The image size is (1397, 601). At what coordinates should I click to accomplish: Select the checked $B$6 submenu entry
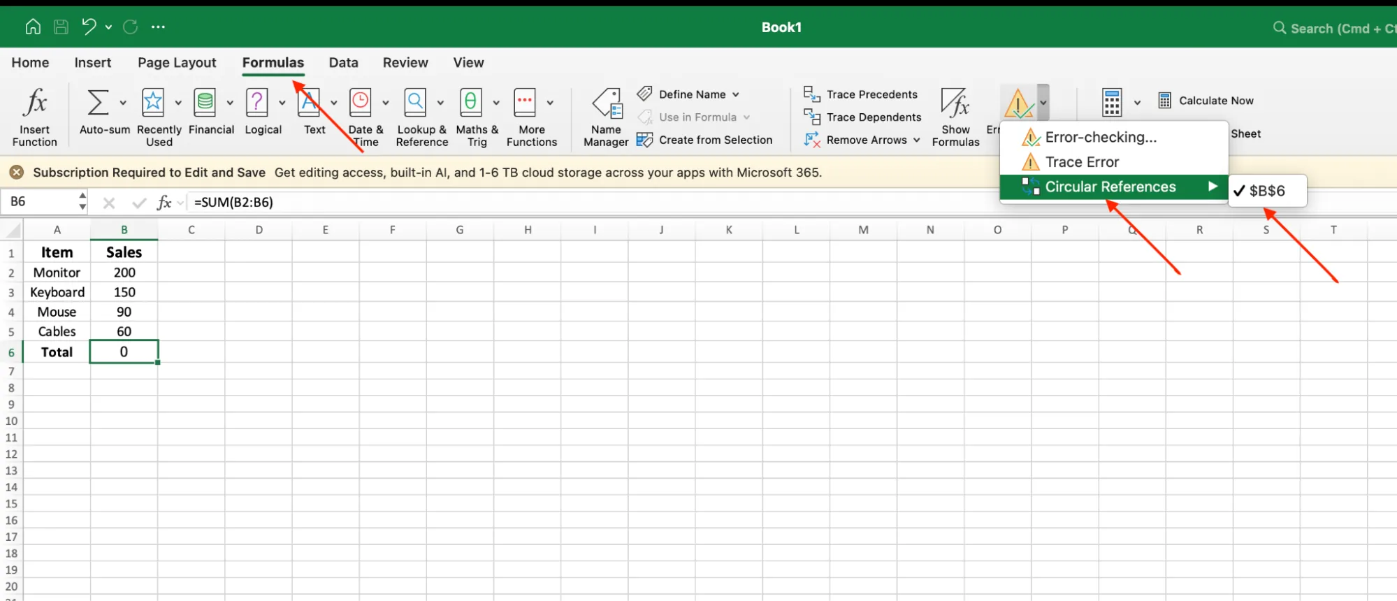click(x=1267, y=191)
